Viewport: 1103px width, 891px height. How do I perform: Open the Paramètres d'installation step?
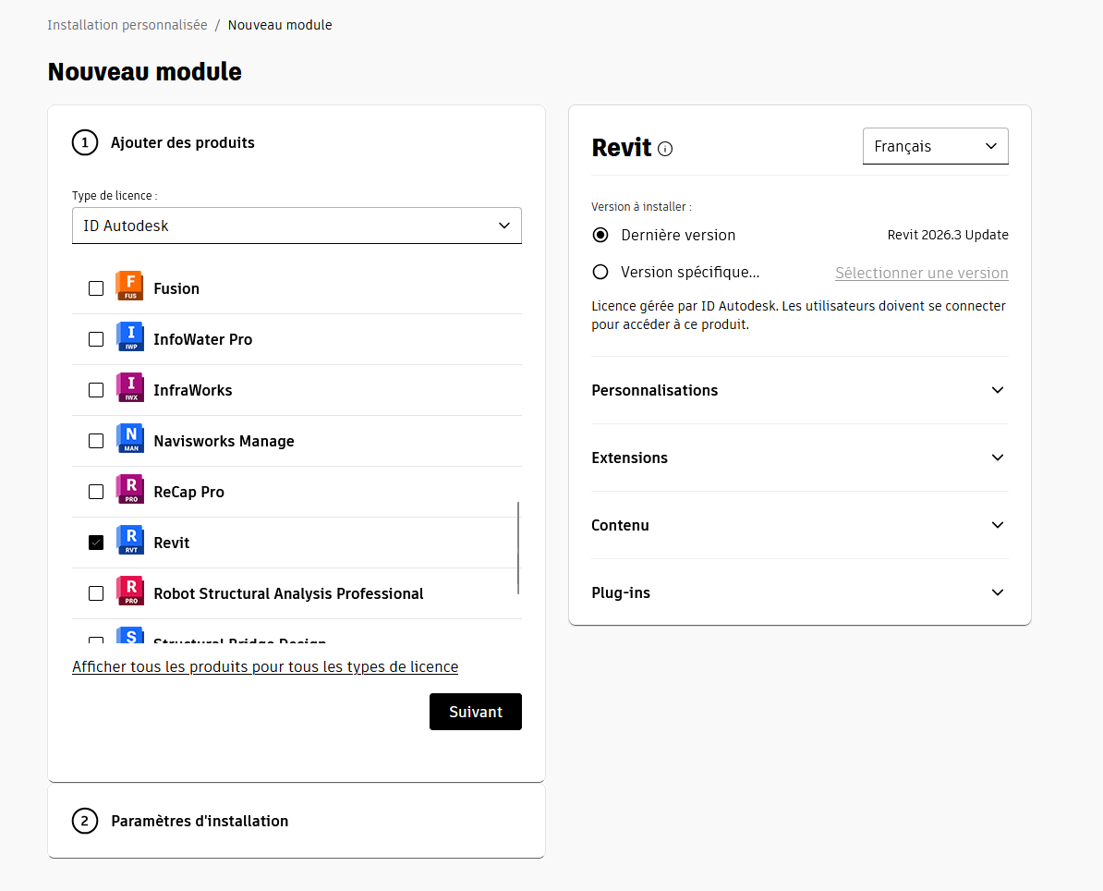(x=200, y=821)
